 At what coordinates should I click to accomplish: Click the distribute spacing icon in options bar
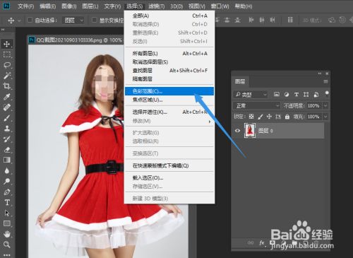(x=290, y=20)
